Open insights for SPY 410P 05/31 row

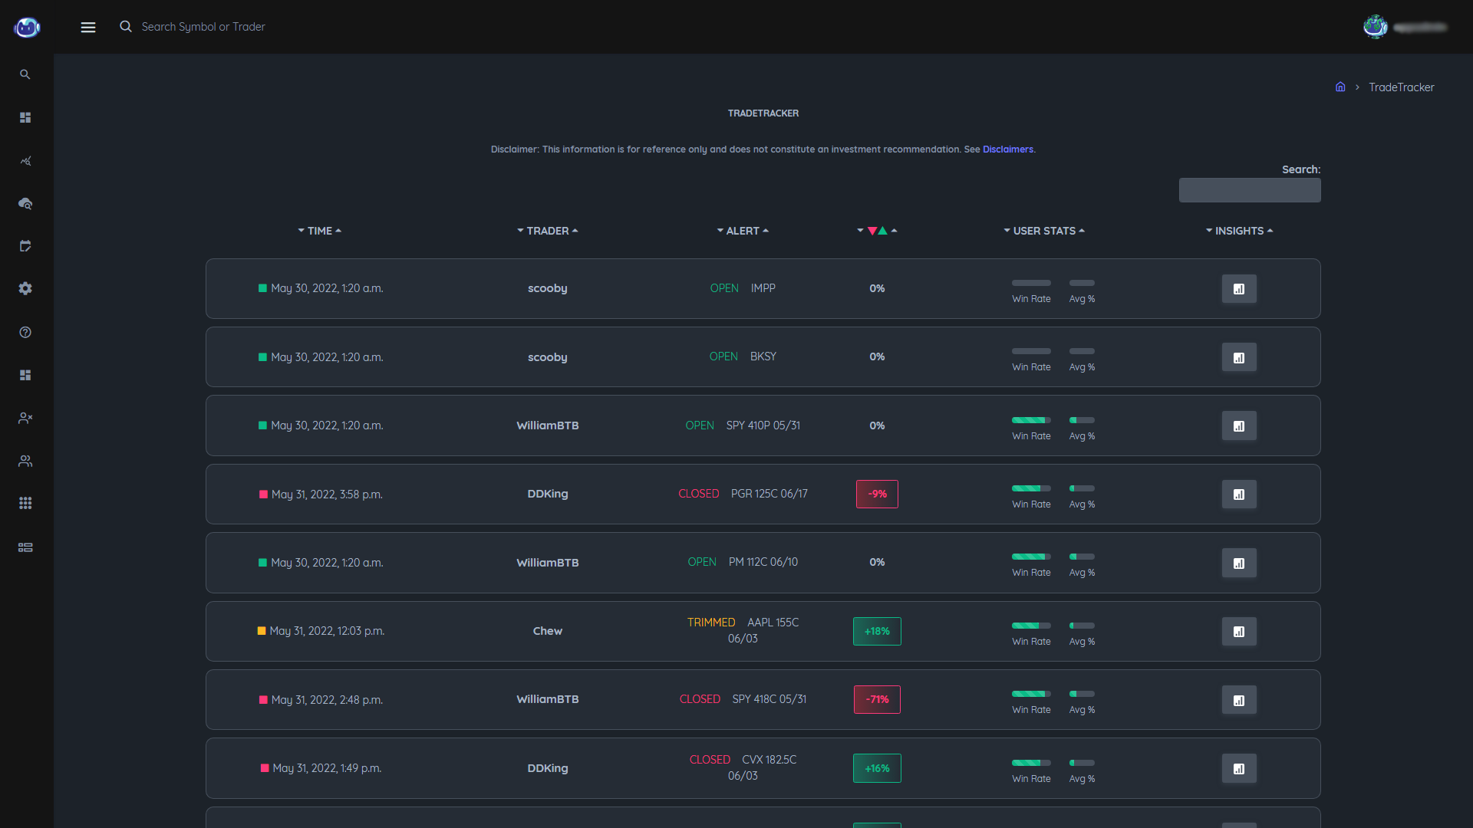pos(1239,426)
